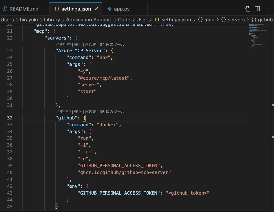Click 'Code' breadcrumb segment
274x212 pixels.
[124, 20]
